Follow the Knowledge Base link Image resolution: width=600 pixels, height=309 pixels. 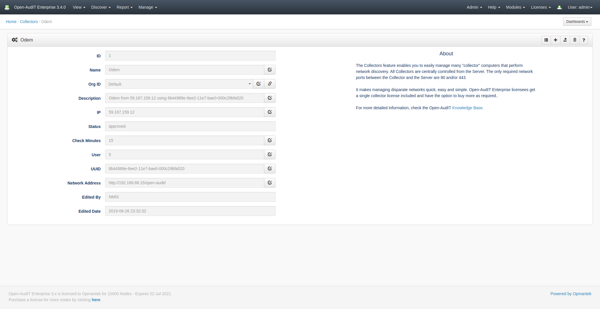coord(467,108)
